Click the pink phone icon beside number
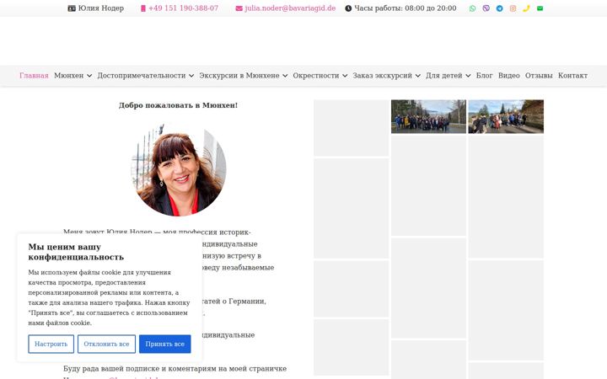Viewport: 607px width, 379px height. click(x=143, y=8)
